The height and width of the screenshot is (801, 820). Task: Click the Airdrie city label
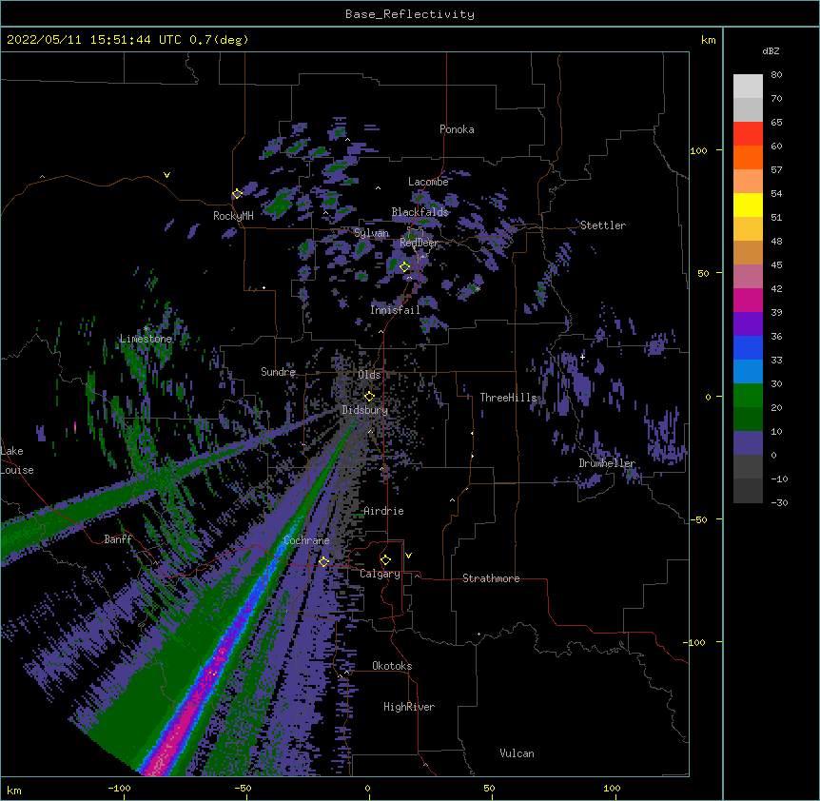(x=383, y=511)
